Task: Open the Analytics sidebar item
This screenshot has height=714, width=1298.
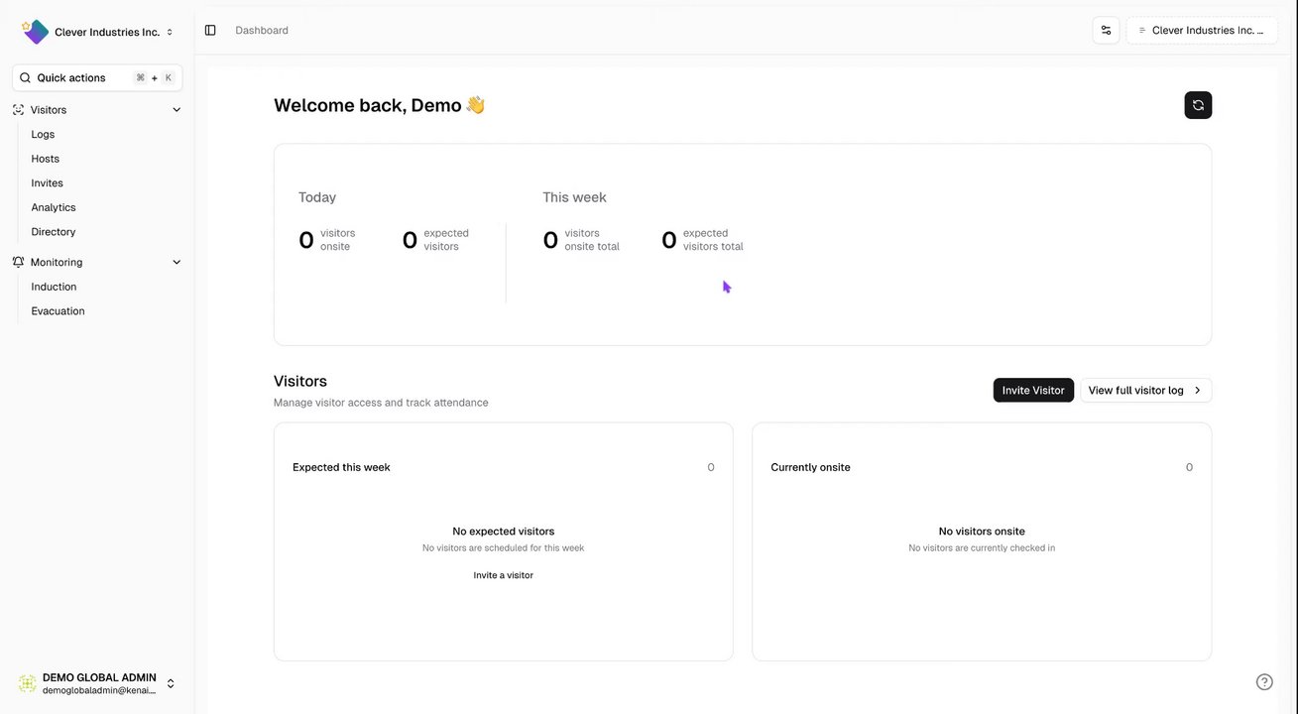Action: (54, 208)
